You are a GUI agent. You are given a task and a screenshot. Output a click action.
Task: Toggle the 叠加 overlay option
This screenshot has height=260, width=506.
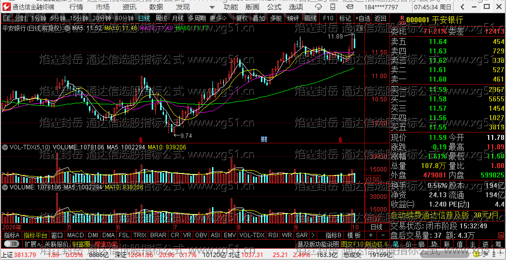[258, 18]
